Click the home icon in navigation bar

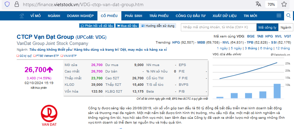click(x=22, y=16)
